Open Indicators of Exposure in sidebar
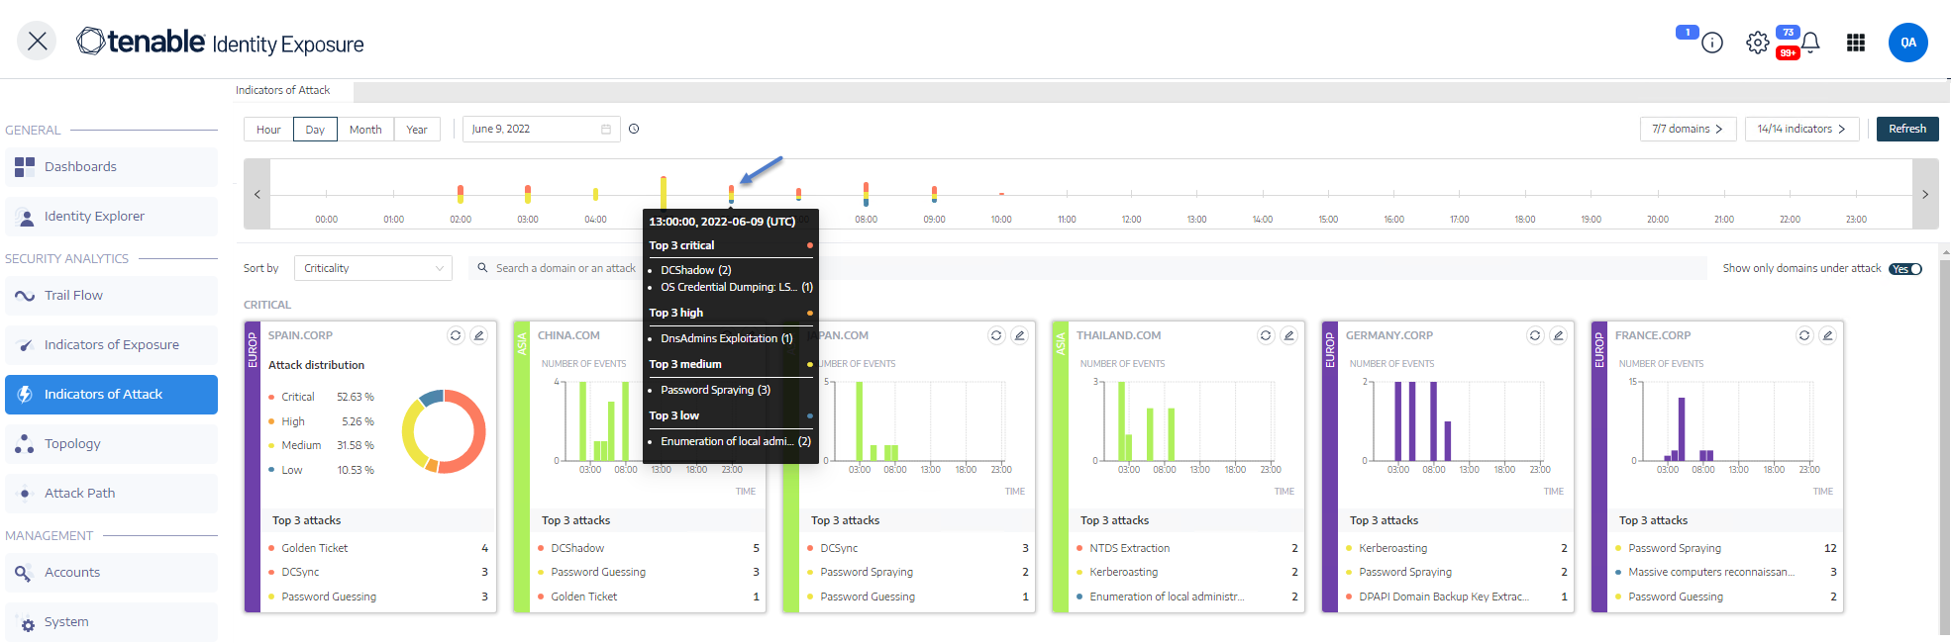The height and width of the screenshot is (643, 1951). coord(111,345)
